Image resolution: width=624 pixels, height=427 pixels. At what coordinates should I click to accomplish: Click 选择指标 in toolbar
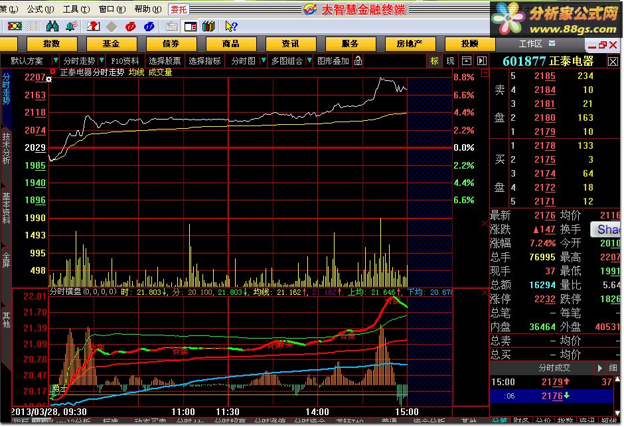[x=204, y=61]
